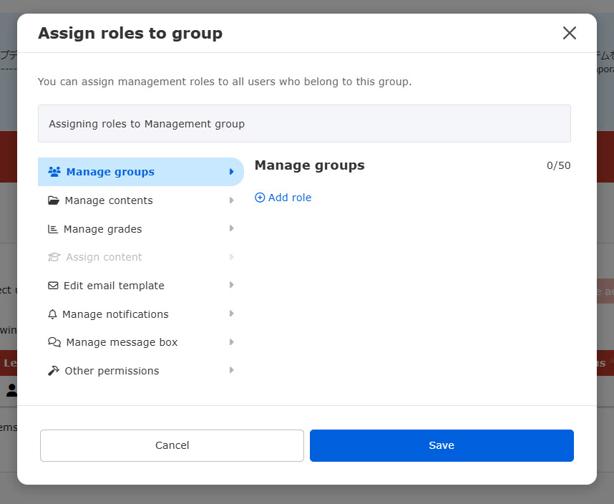Viewport: 614px width, 504px height.
Task: Select the Manage notifications category
Action: click(x=115, y=314)
